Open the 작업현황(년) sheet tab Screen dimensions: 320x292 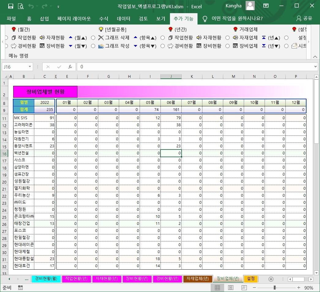tap(76, 279)
